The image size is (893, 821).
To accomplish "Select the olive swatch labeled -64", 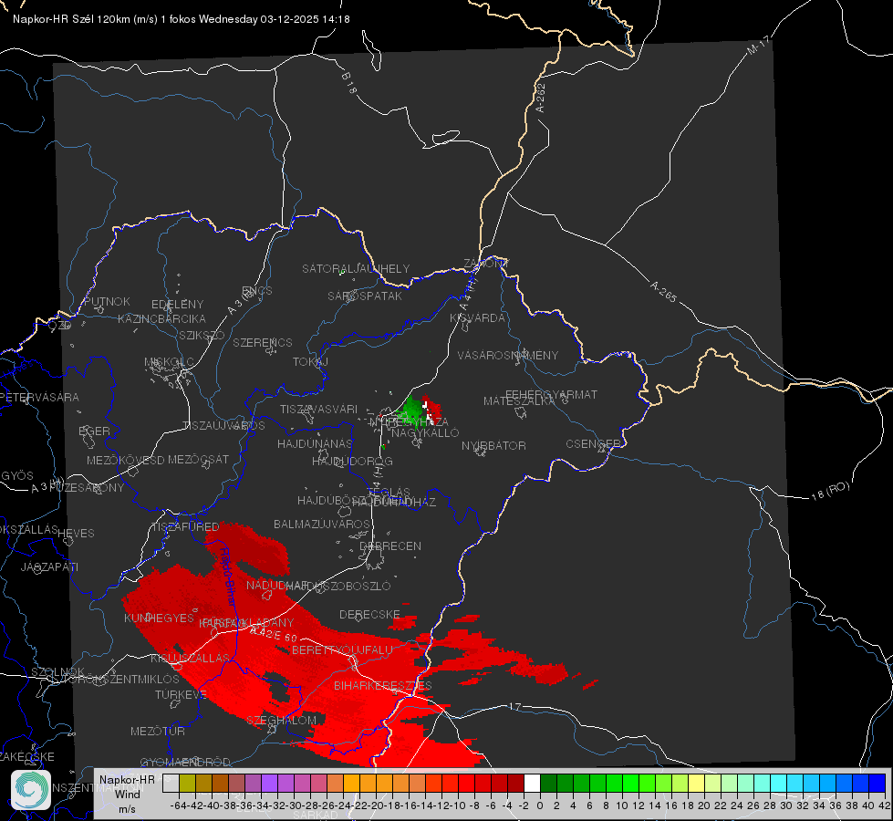I will click(187, 783).
